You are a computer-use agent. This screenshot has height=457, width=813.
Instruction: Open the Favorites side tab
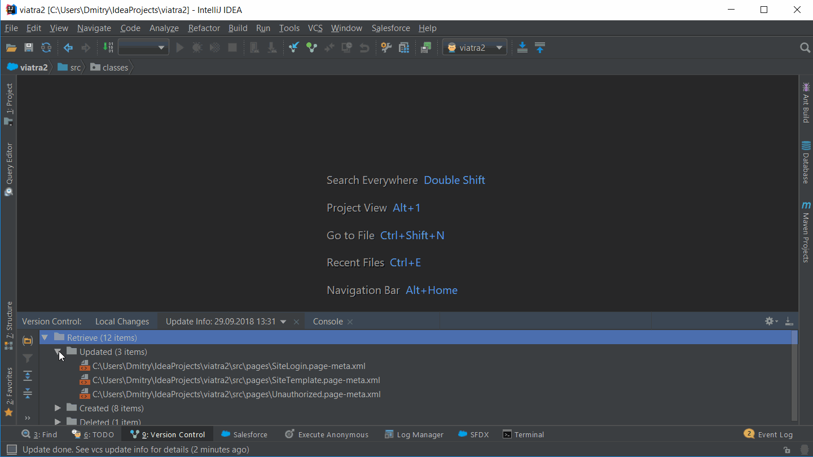8,392
